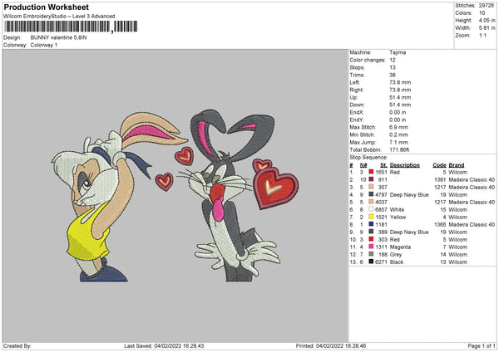Click the 'Description' column header
The image size is (499, 352).
click(x=405, y=165)
